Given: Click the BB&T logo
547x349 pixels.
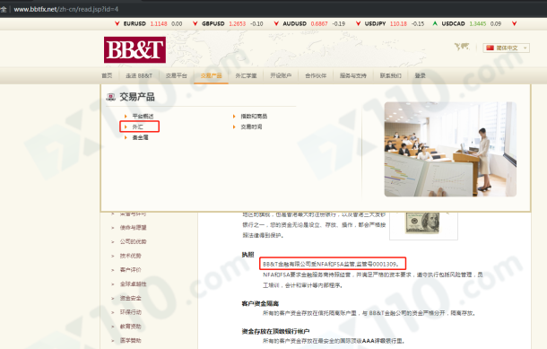Looking at the screenshot, I should [135, 50].
